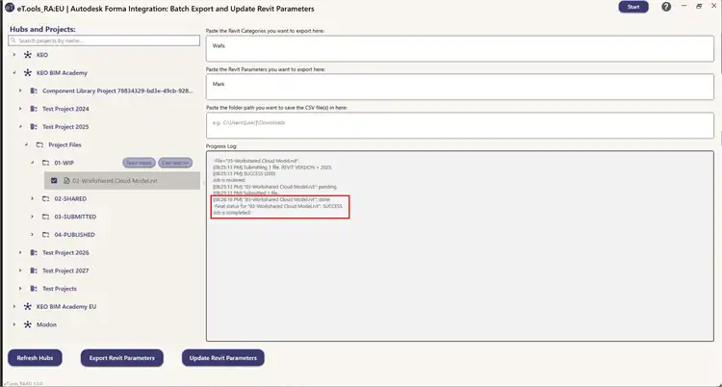722x387 pixels.
Task: Minimize the eTools window
Action: click(683, 7)
